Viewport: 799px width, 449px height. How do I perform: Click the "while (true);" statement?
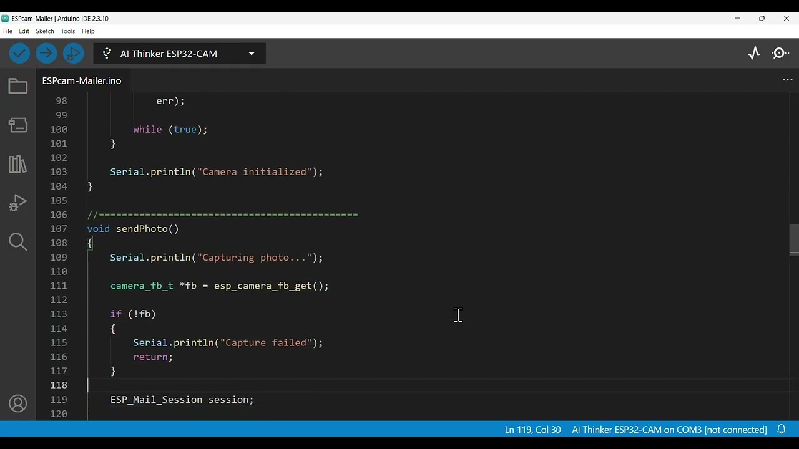(170, 129)
